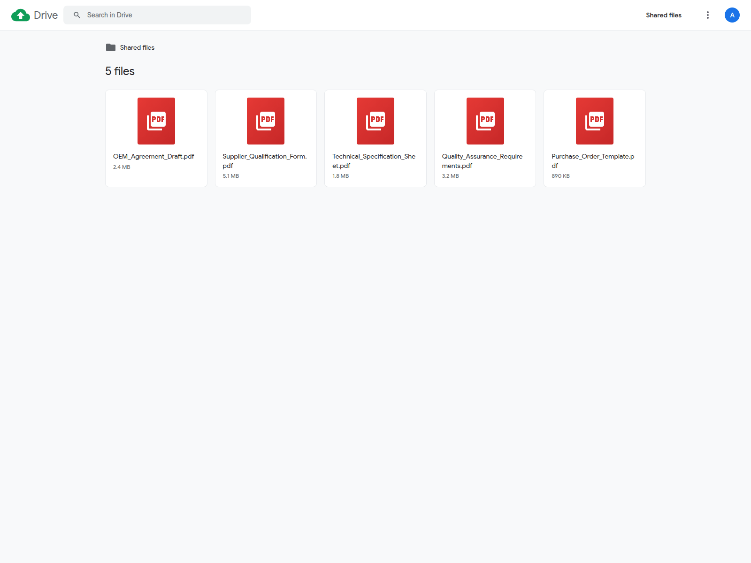Click the Shared files breadcrumb label
This screenshot has width=751, height=563.
[137, 47]
